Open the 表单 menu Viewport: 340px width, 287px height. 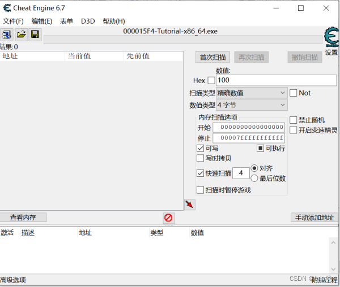click(x=66, y=21)
